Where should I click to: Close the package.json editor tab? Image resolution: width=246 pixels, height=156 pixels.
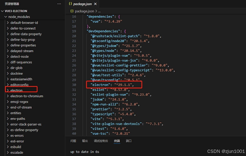pos(95,4)
